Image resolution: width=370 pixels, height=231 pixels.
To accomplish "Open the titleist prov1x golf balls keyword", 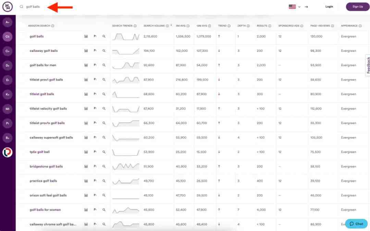I will click(x=47, y=123).
